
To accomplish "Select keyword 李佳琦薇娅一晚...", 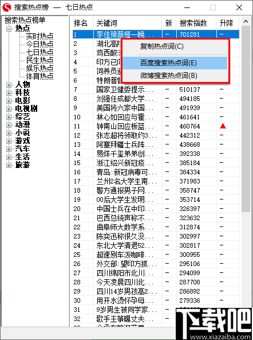I will tap(125, 34).
